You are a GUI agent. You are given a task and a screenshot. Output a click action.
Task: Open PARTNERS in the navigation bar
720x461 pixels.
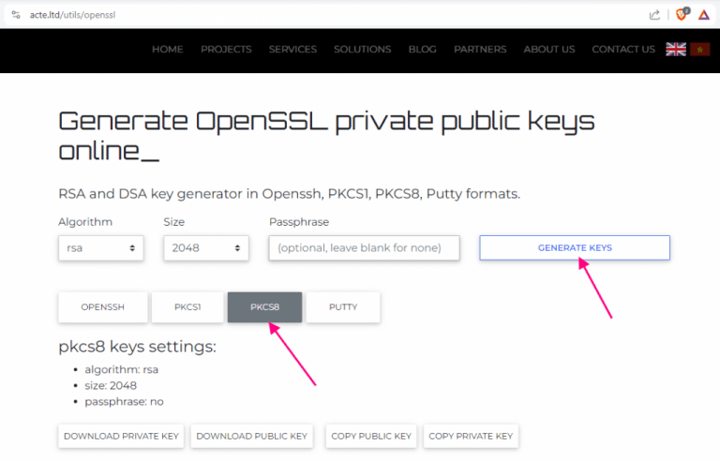click(x=480, y=49)
